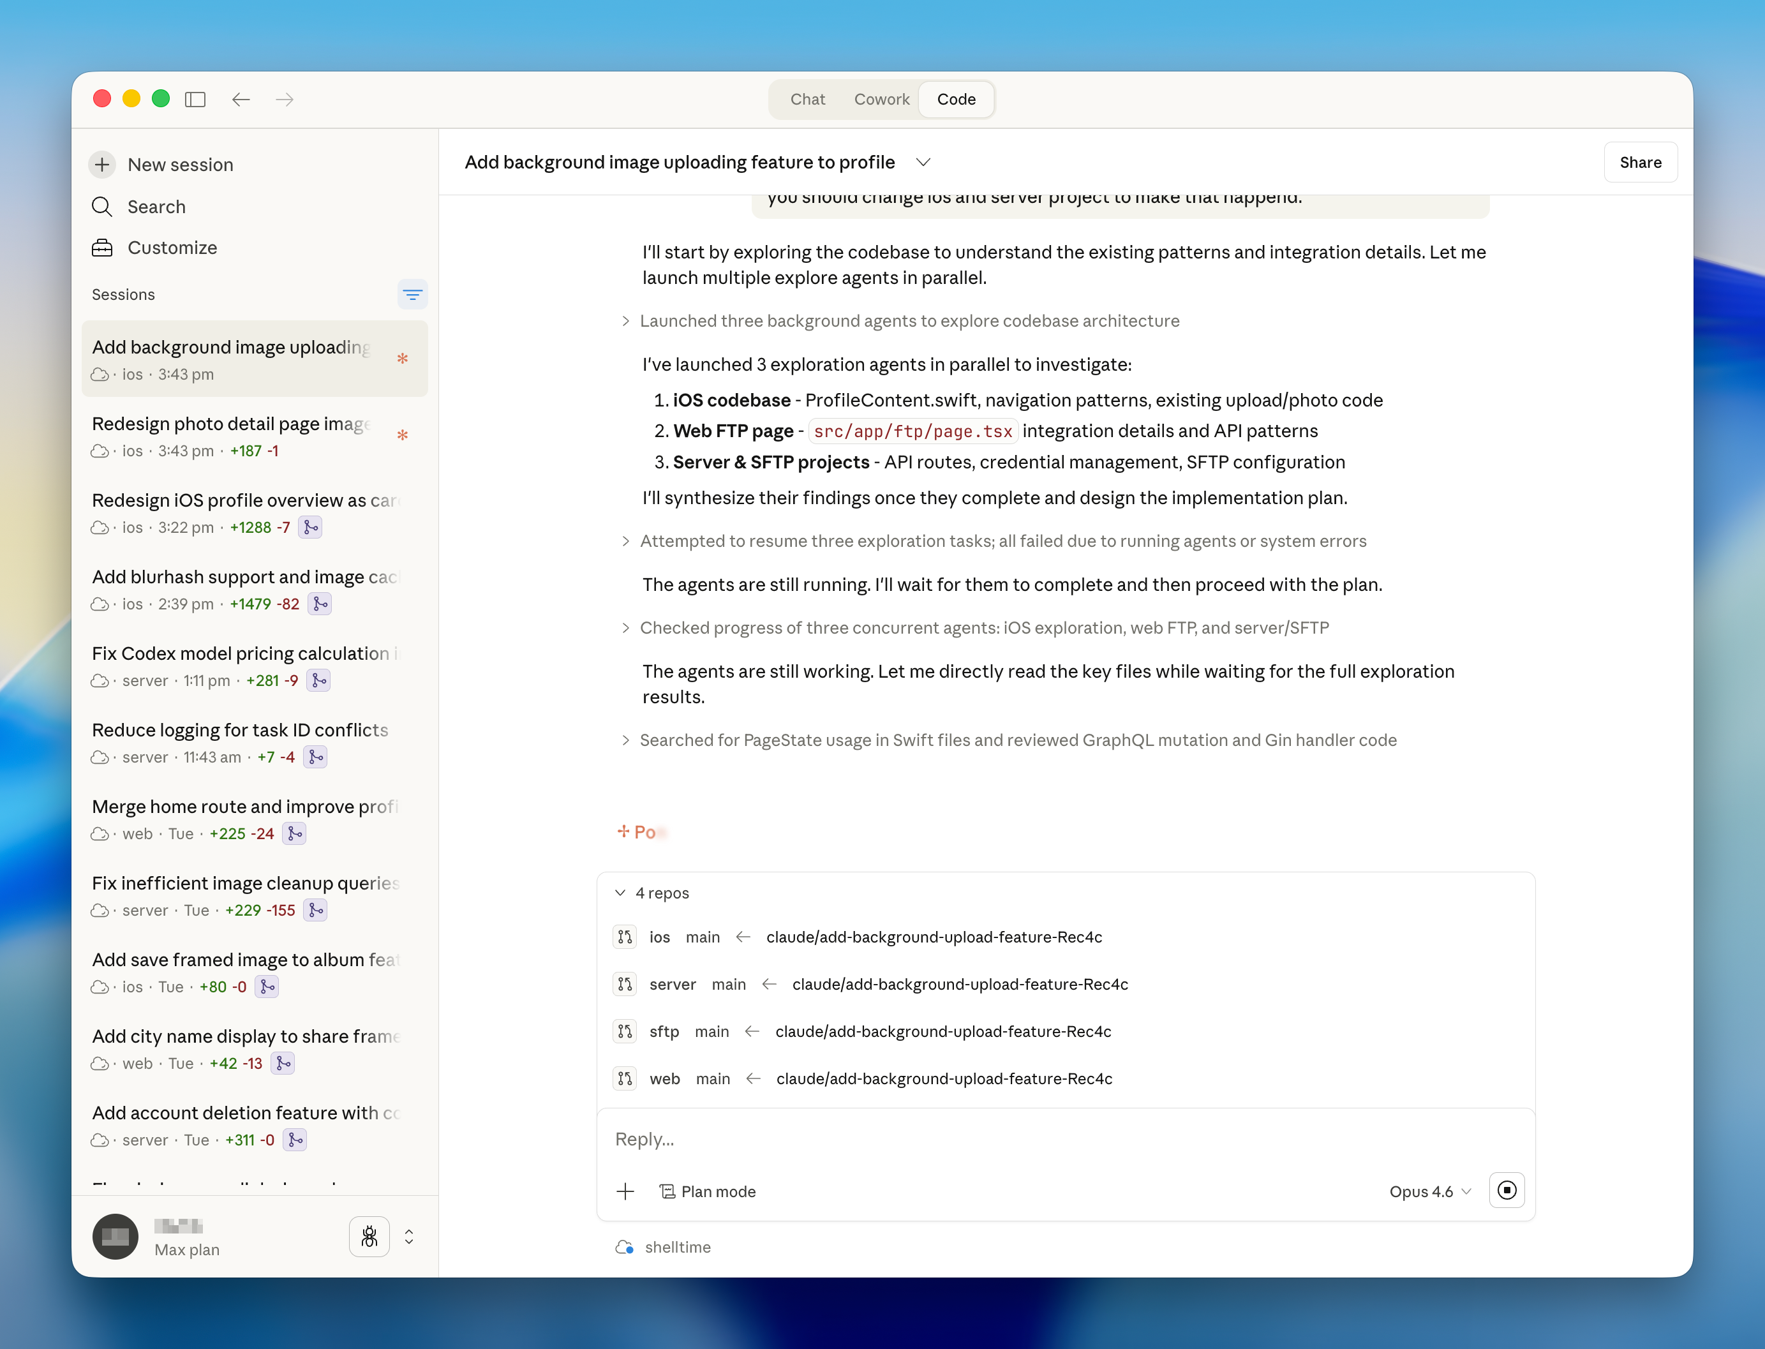Switch to the Chat tab
This screenshot has width=1765, height=1349.
coord(807,100)
